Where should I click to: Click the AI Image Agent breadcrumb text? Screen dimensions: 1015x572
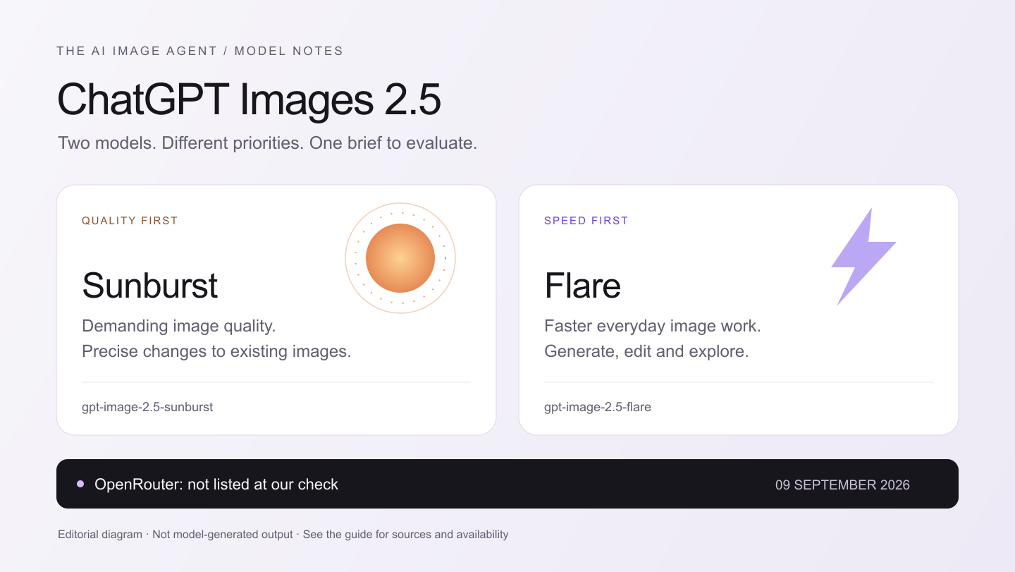[x=137, y=51]
